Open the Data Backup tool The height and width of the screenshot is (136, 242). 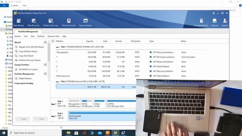(x=19, y=23)
